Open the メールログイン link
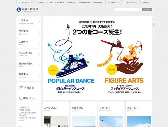The height and width of the screenshot is (127, 168). [114, 2]
